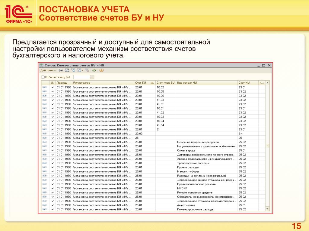Click the record icon in the Прочие расходы row
309x231 pixels.
(45, 167)
